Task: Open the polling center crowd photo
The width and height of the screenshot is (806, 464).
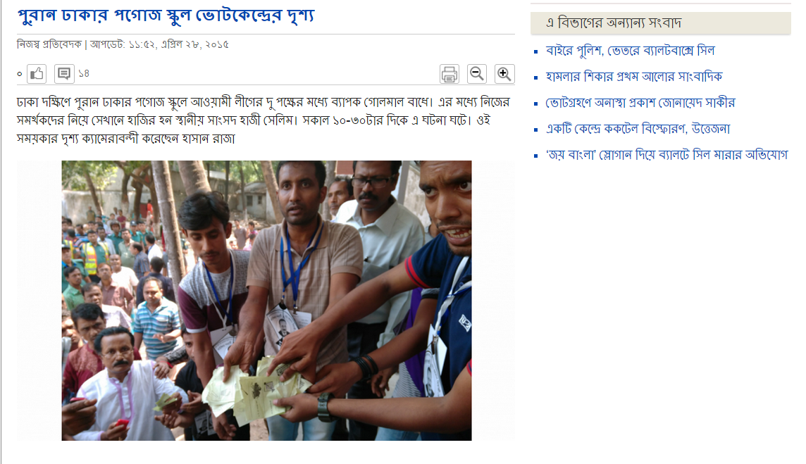Action: coord(266,301)
